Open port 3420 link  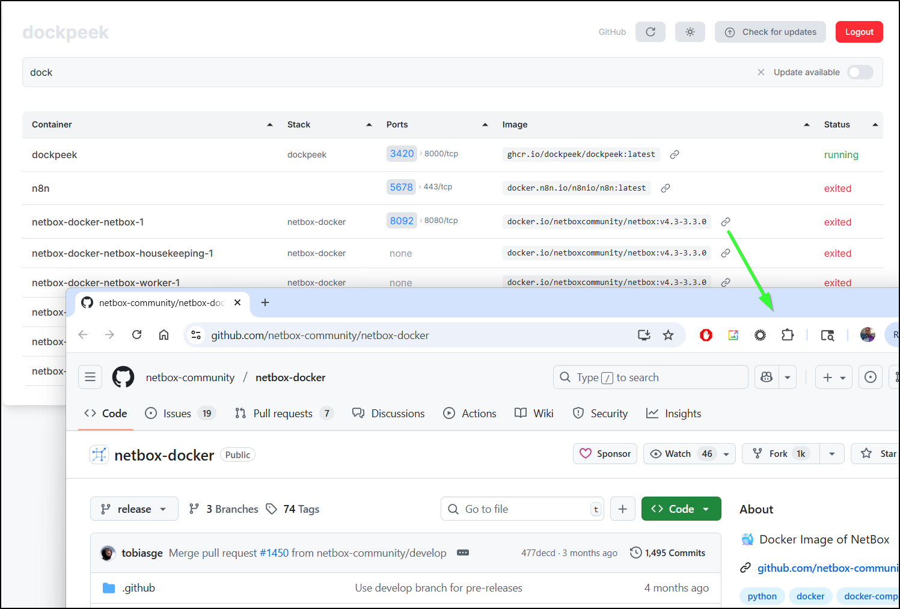402,153
